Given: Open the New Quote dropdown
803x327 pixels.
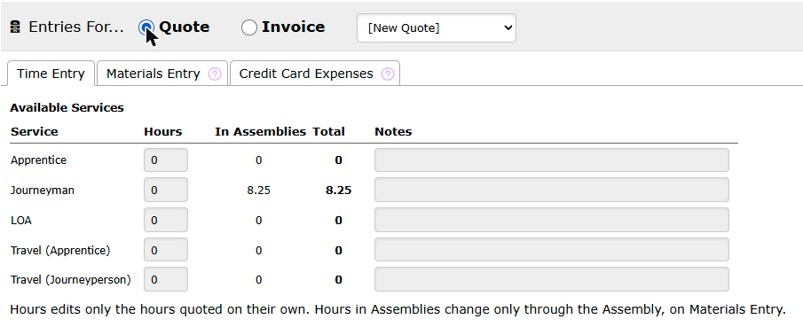Looking at the screenshot, I should pyautogui.click(x=437, y=27).
